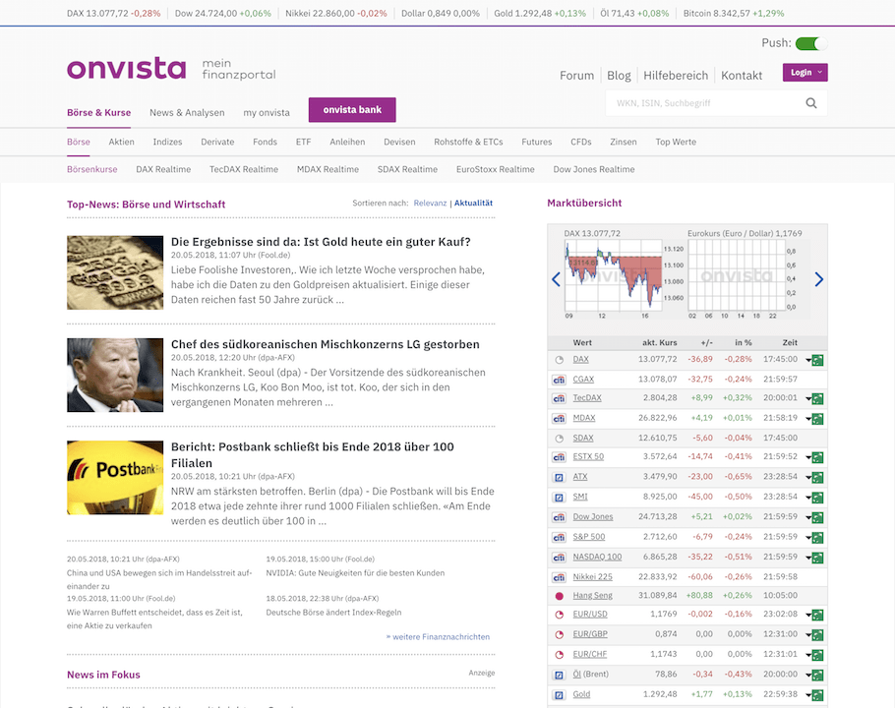Open the Derivate submenu item

[x=217, y=142]
